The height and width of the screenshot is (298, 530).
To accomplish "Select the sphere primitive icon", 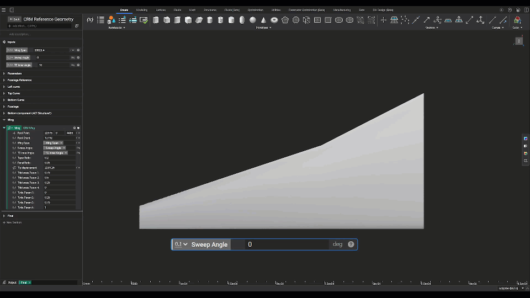I will 253,20.
